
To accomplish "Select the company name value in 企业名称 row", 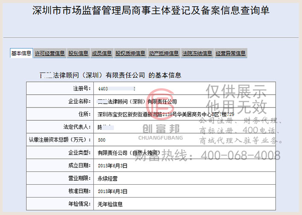I will pyautogui.click(x=137, y=102).
